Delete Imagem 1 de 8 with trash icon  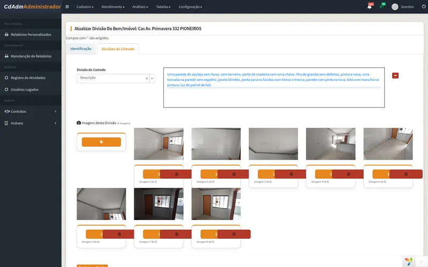(x=177, y=174)
